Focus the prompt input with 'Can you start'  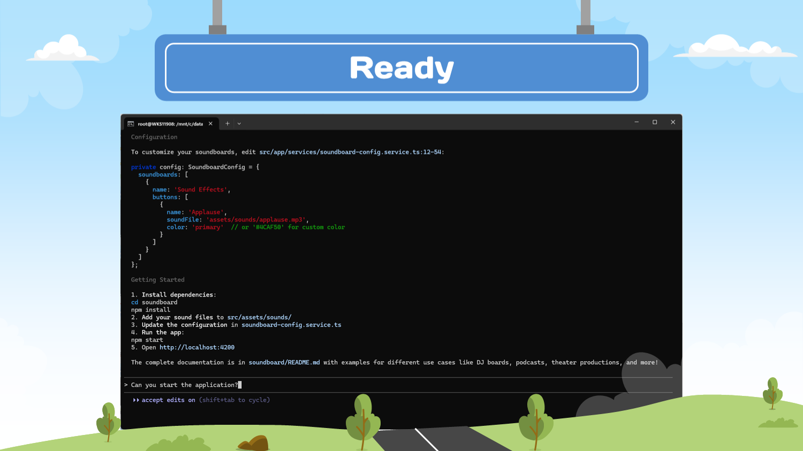[x=185, y=385]
